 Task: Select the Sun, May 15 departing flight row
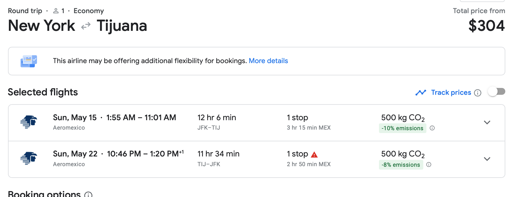click(257, 123)
